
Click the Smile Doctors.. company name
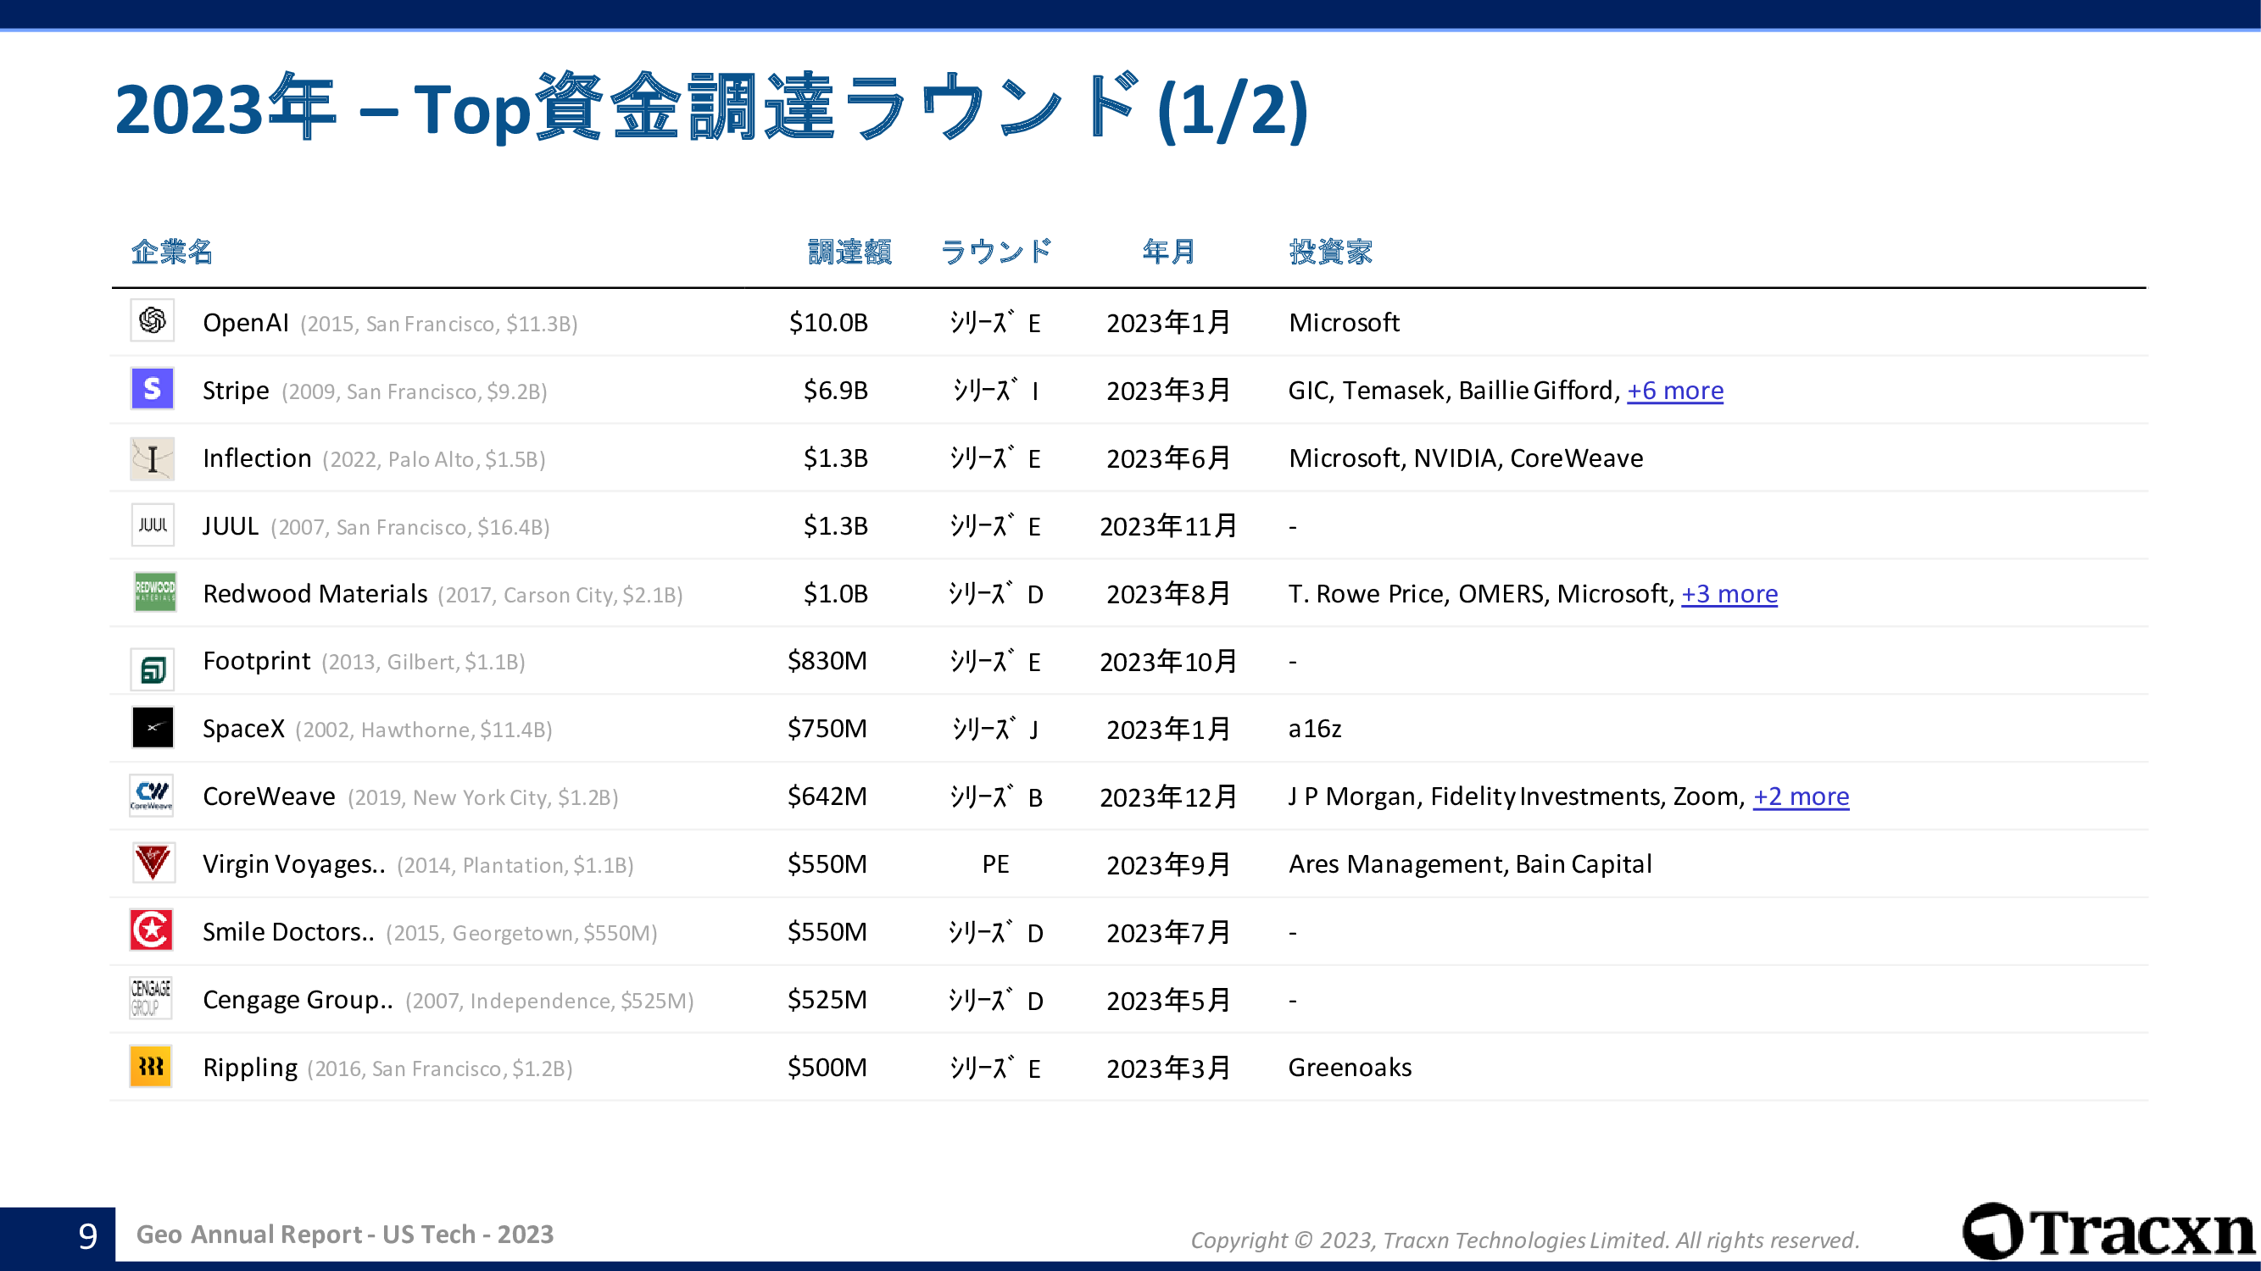289,931
